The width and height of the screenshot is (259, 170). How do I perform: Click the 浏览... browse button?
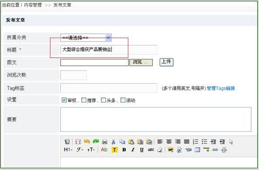141,62
